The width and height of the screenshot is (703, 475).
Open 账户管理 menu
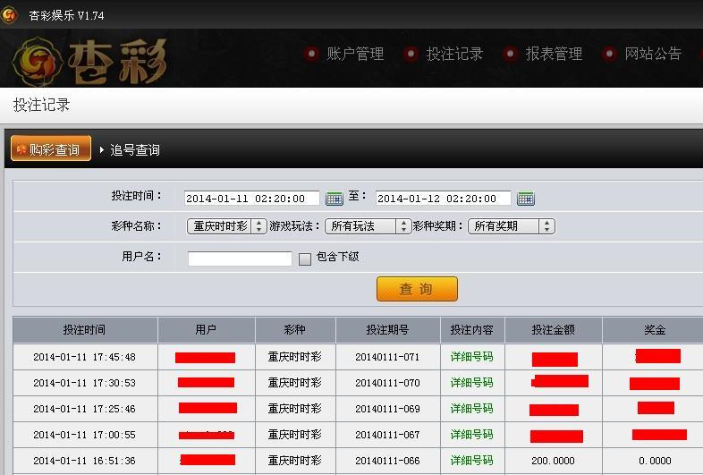click(x=355, y=54)
